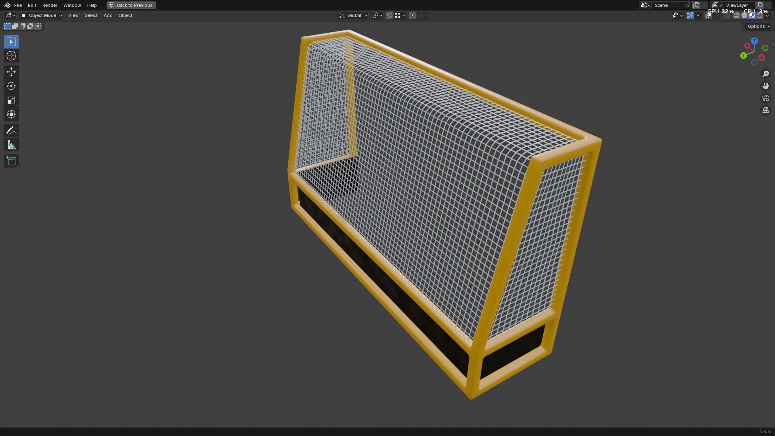Open the Edit menu

tap(32, 5)
